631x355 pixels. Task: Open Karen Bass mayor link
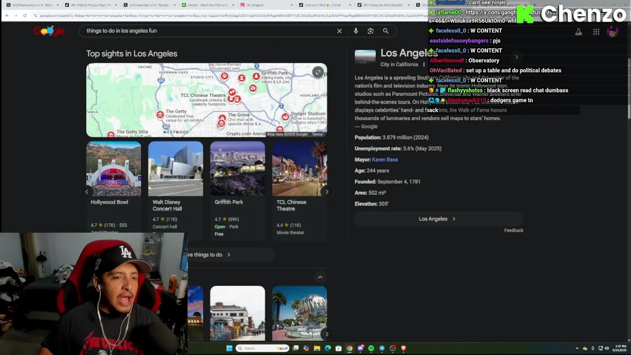coord(385,160)
